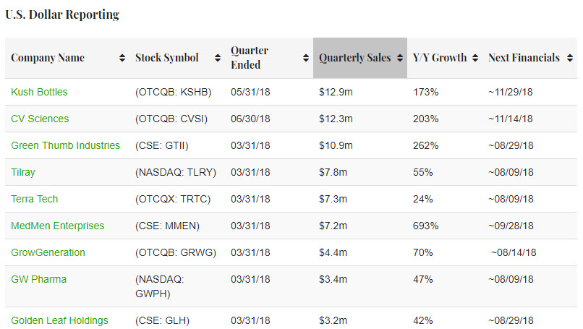Image resolution: width=583 pixels, height=329 pixels.
Task: Open MedMen Enterprises link
Action: click(58, 226)
